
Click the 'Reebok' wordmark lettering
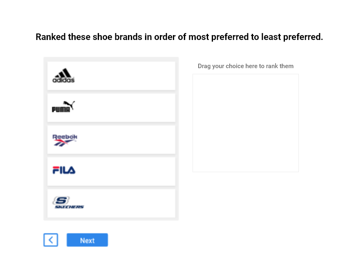[x=65, y=137]
